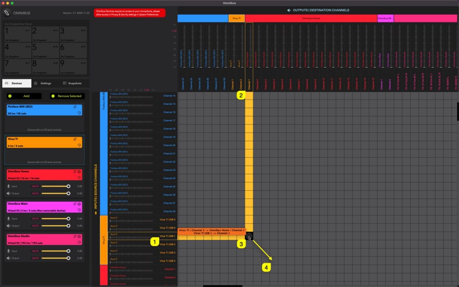Mute the Omnibus Studio input channel

[35, 250]
